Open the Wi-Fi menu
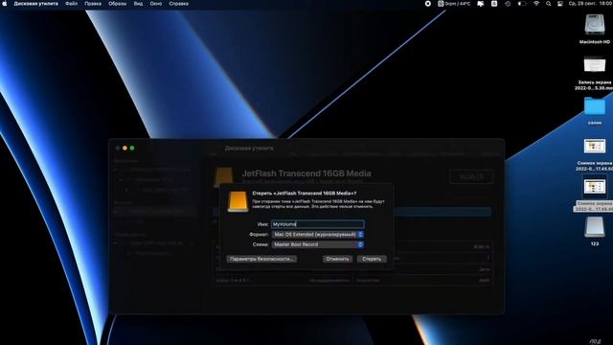Viewport: 613px width, 345px height. (536, 4)
